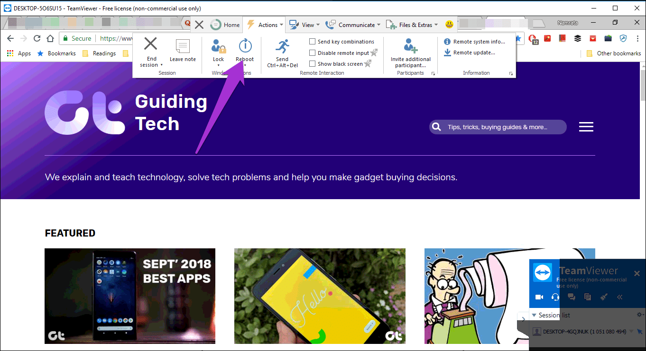Click the file box icon in TeamViewer panel
Viewport: 646px width, 351px height.
[588, 297]
